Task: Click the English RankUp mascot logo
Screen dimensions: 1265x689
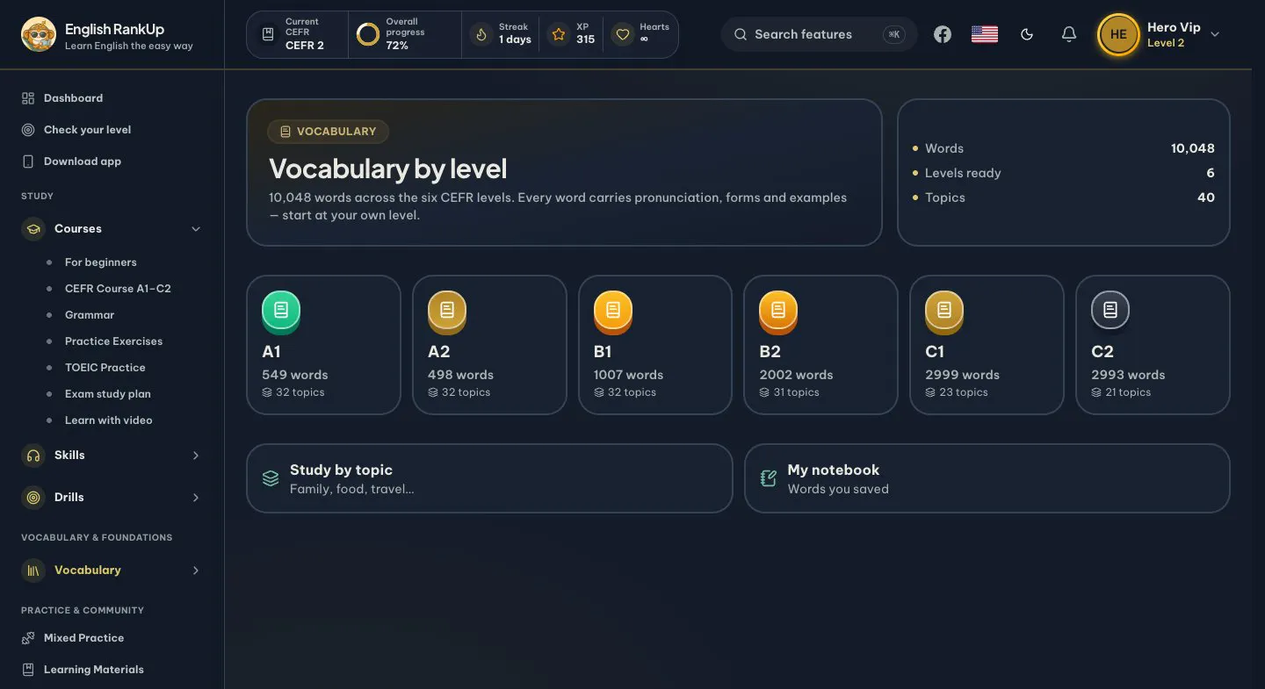Action: coord(39,34)
